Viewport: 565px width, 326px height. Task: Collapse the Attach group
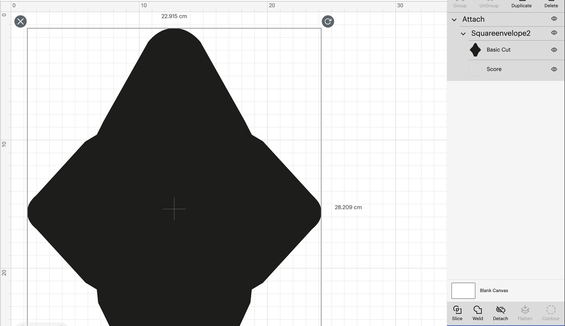[x=454, y=19]
